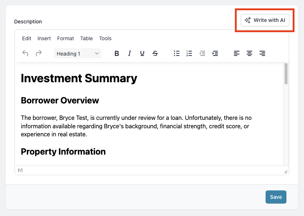Toggle strikethrough formatting
This screenshot has height=216, width=304.
[x=155, y=53]
